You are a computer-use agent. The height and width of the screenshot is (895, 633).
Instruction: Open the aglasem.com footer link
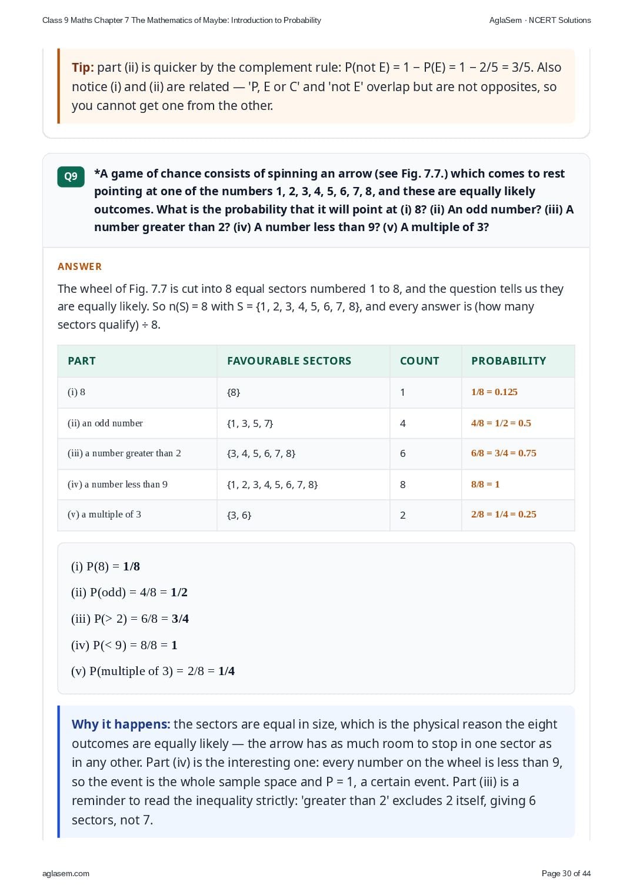click(x=66, y=873)
